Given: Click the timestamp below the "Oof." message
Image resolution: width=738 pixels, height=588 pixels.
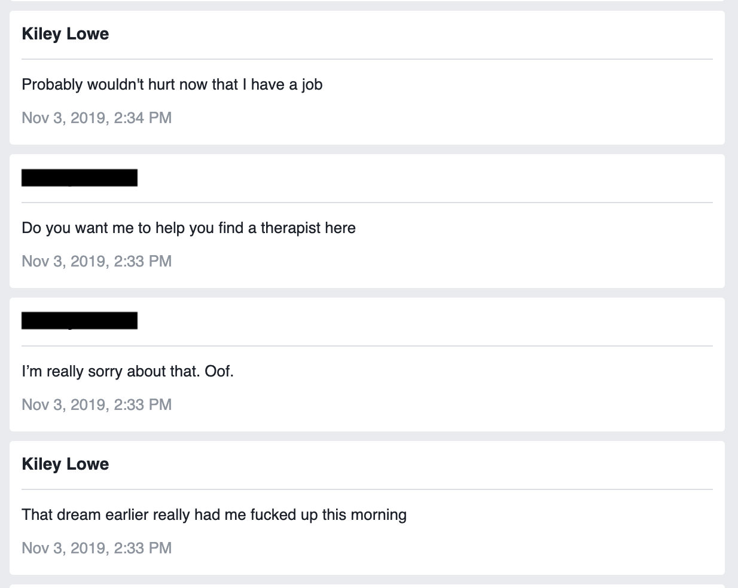Looking at the screenshot, I should point(96,405).
